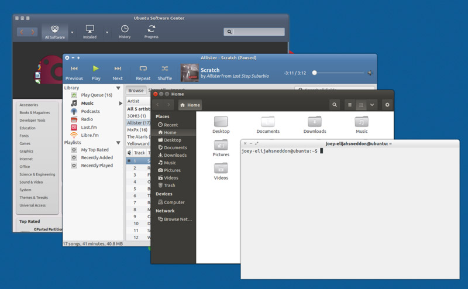Click the volume speaker icon

click(x=370, y=73)
